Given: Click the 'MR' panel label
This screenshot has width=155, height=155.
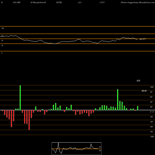Looking at the screenshot, I should tap(138, 81).
